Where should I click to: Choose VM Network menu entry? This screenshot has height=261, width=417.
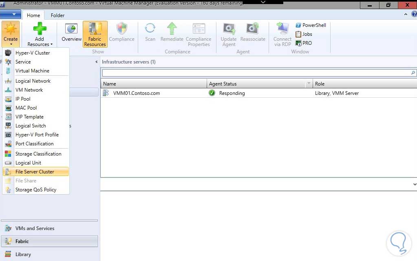(x=36, y=90)
